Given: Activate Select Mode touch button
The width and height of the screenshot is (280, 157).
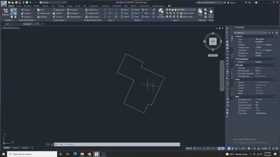Looking at the screenshot, I should pos(211,13).
